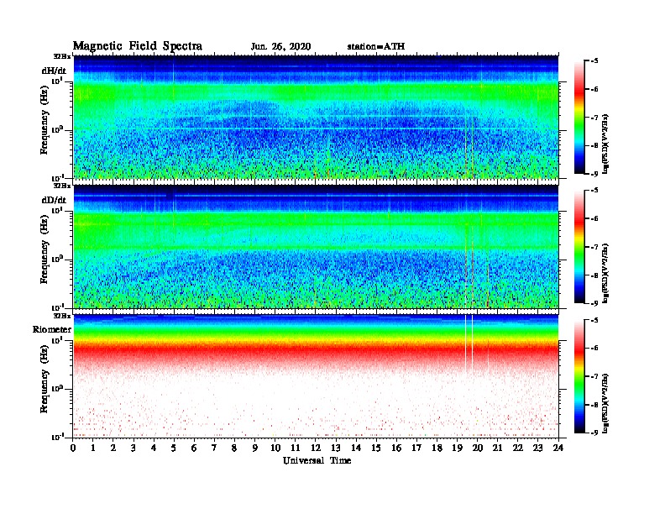Click hour tick label "11" on time axis
Screen dimensions: 665x514
pos(296,448)
